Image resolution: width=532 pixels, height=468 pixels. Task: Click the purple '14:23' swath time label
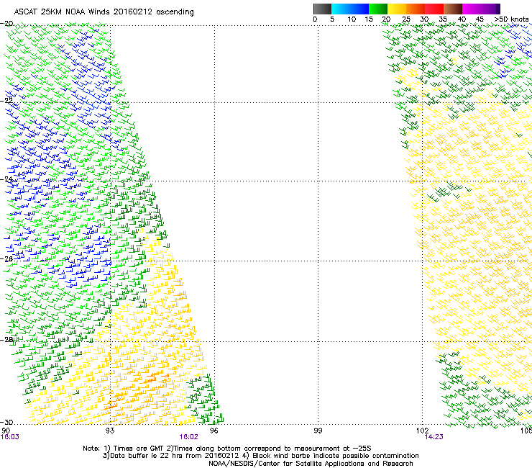pos(434,437)
